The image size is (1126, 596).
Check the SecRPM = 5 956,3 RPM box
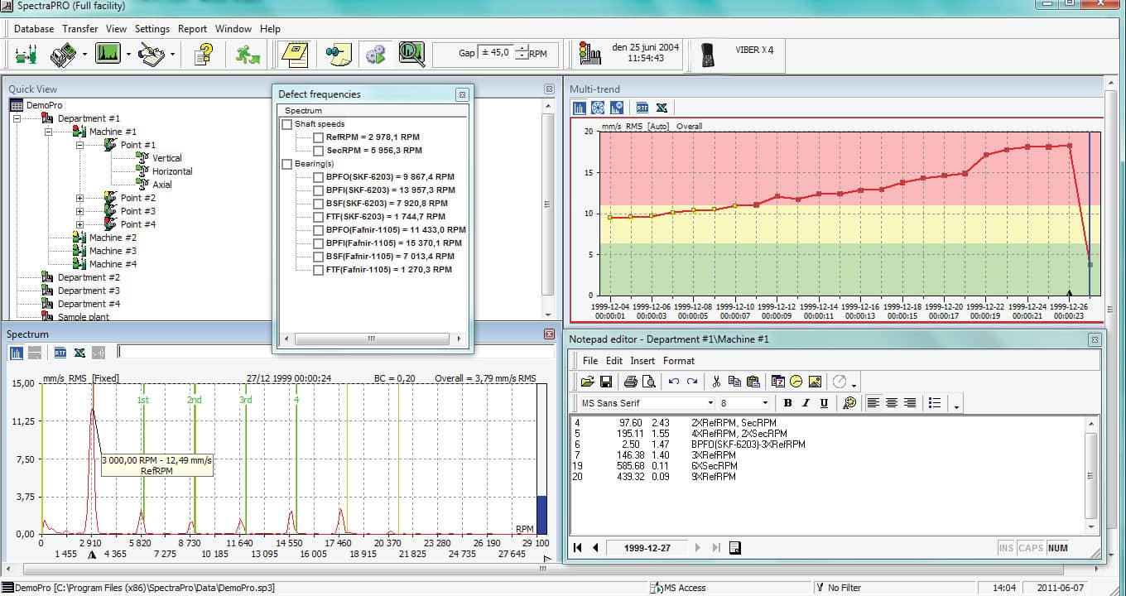(x=319, y=151)
